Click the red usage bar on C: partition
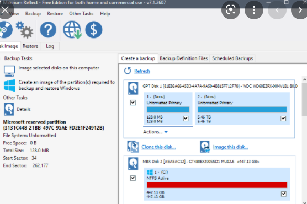 point(217,185)
